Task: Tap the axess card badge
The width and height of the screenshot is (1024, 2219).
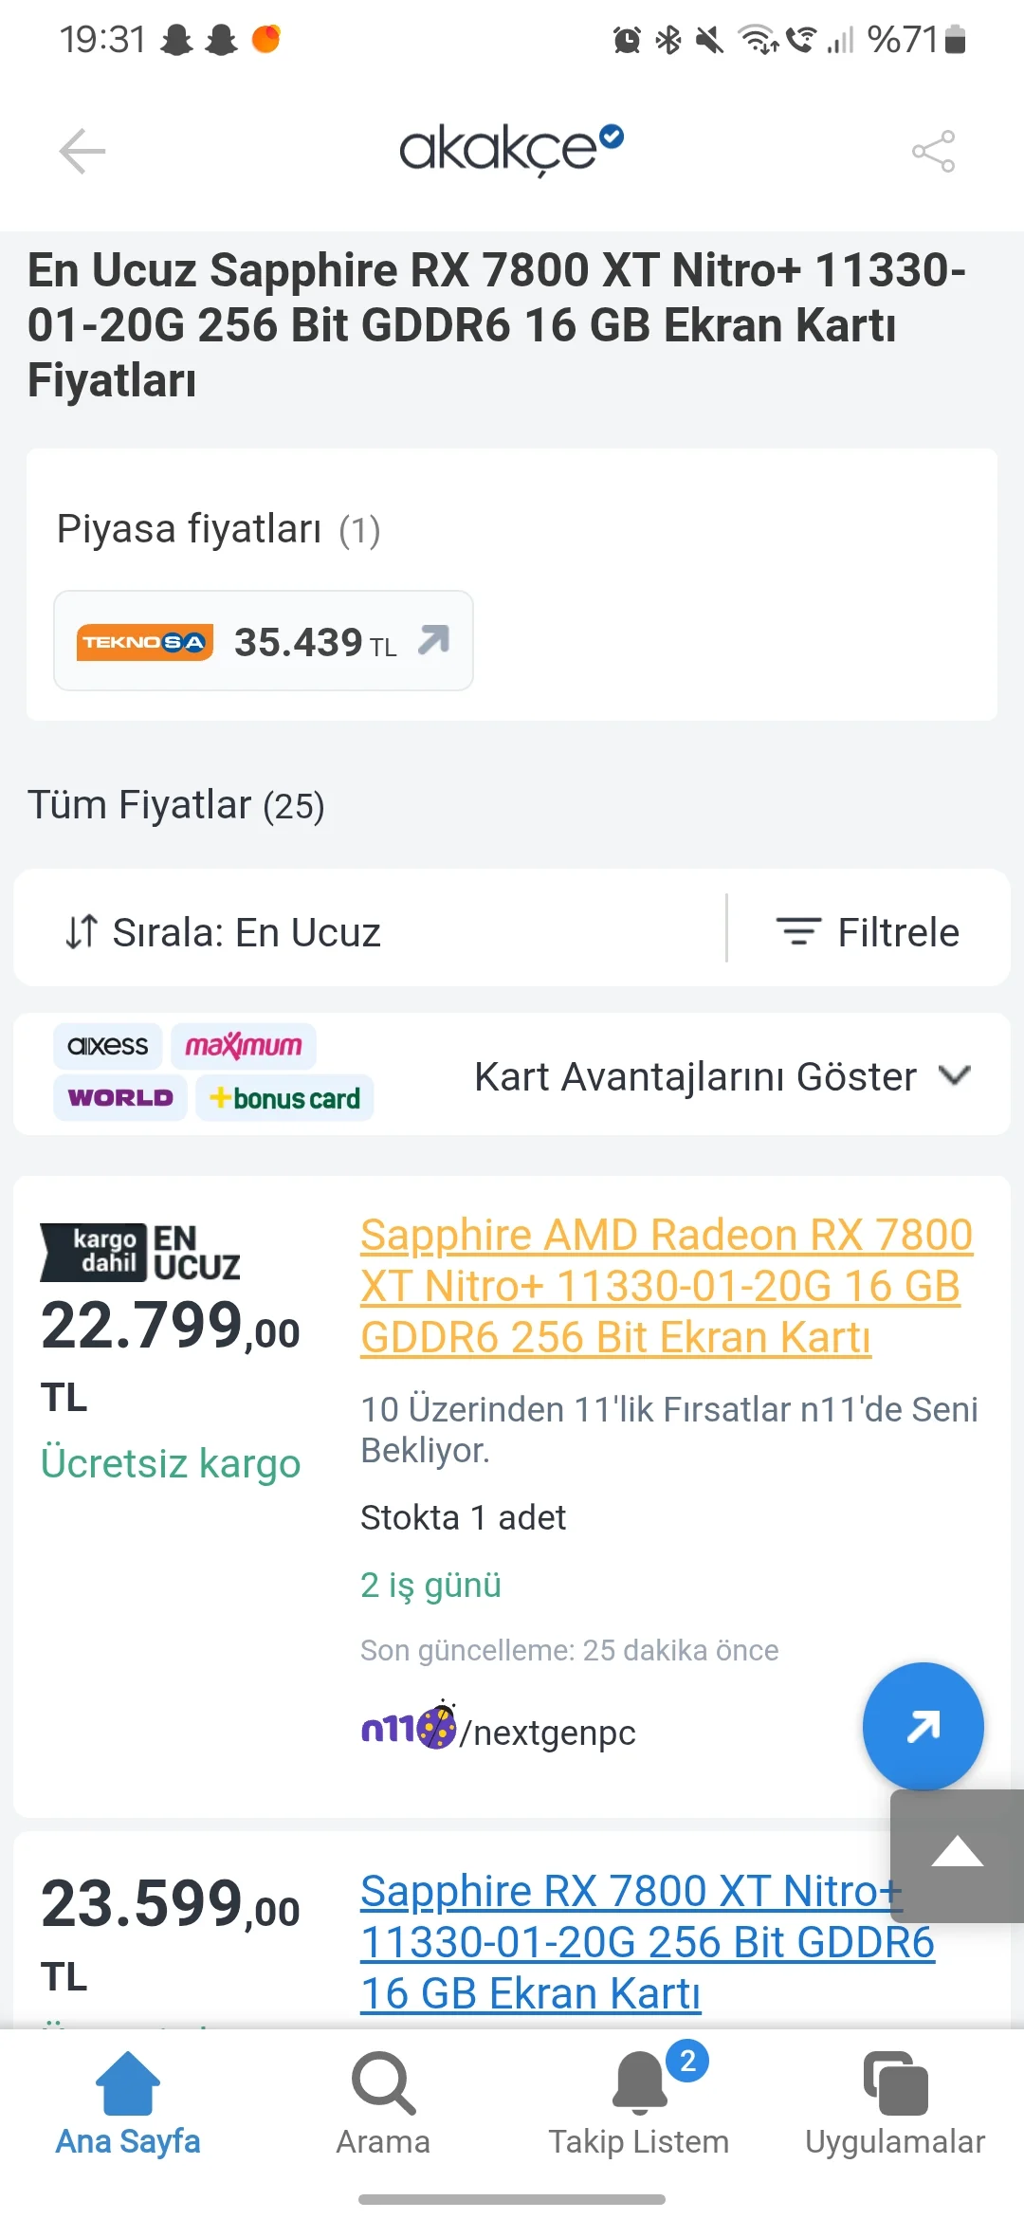Action: point(108,1046)
